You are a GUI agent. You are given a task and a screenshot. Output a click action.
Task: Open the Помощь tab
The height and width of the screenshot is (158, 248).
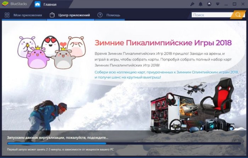(109, 15)
